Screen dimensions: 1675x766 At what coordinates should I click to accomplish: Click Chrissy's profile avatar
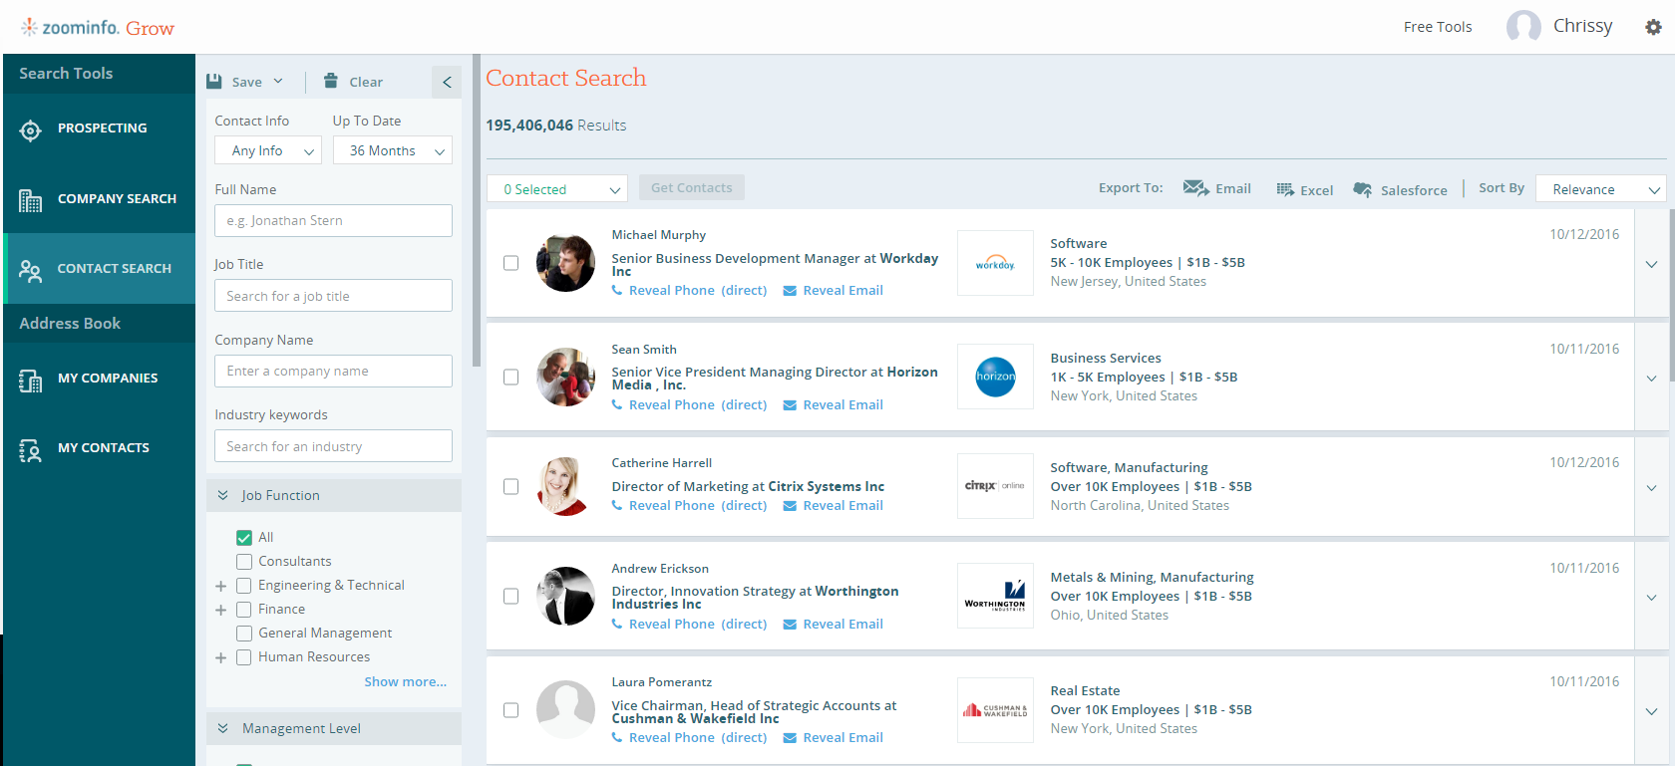pyautogui.click(x=1523, y=27)
